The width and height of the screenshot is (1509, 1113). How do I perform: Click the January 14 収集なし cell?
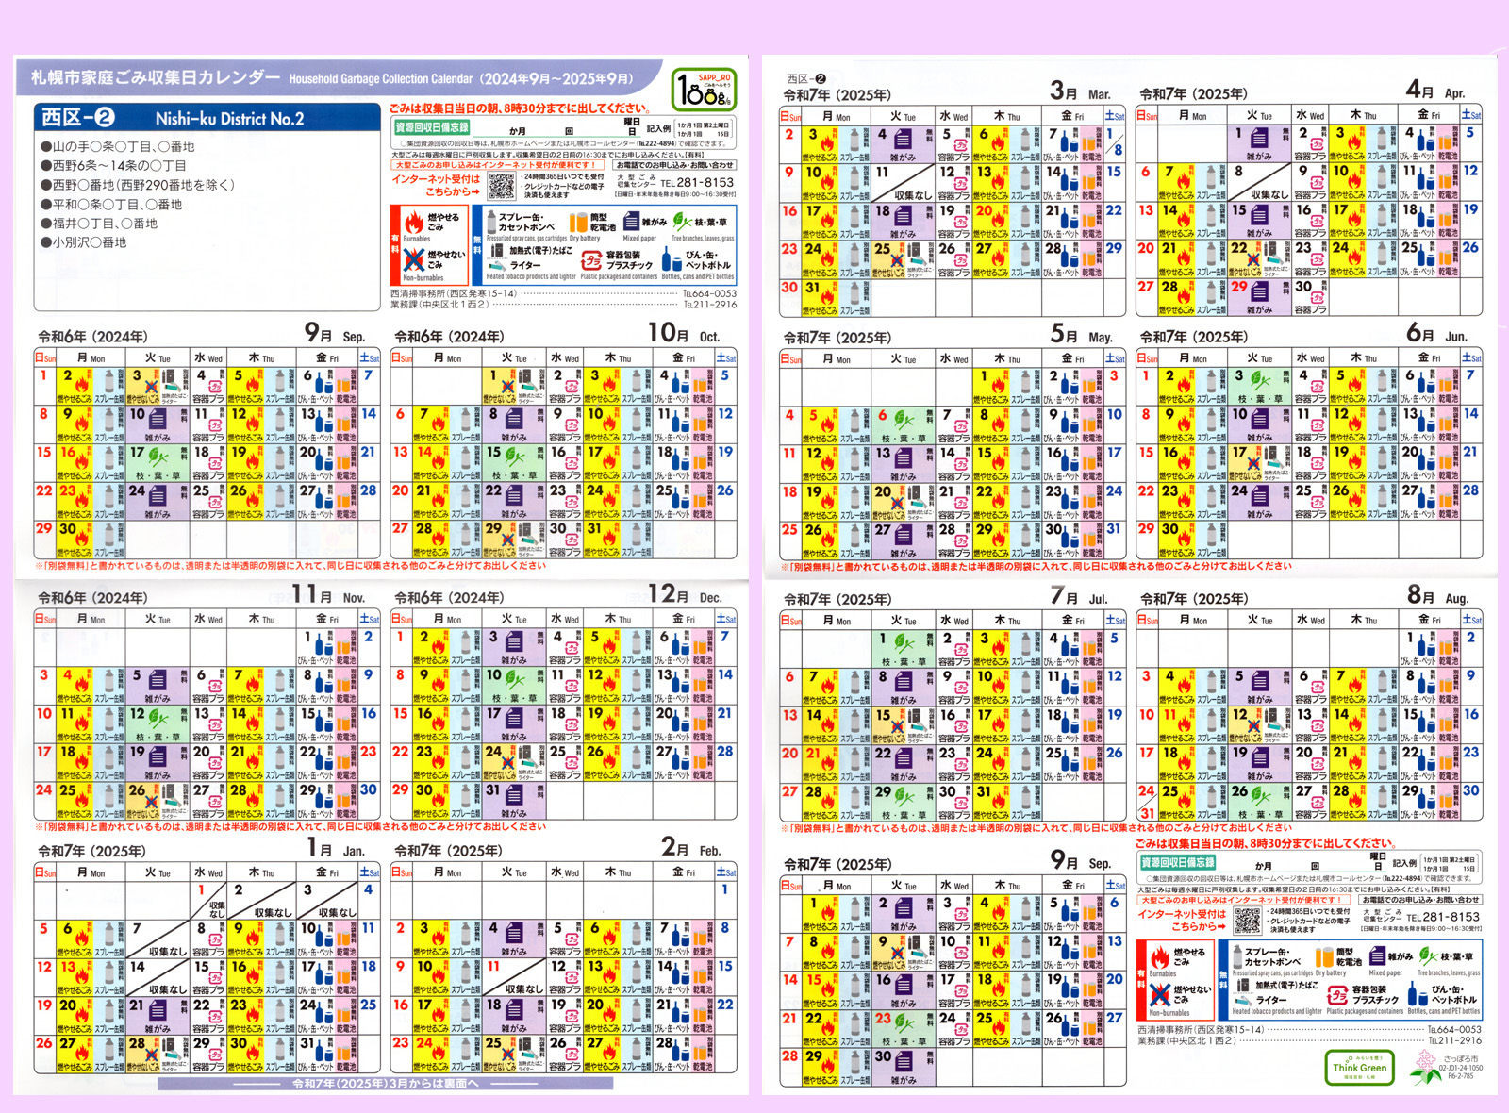coord(158,978)
